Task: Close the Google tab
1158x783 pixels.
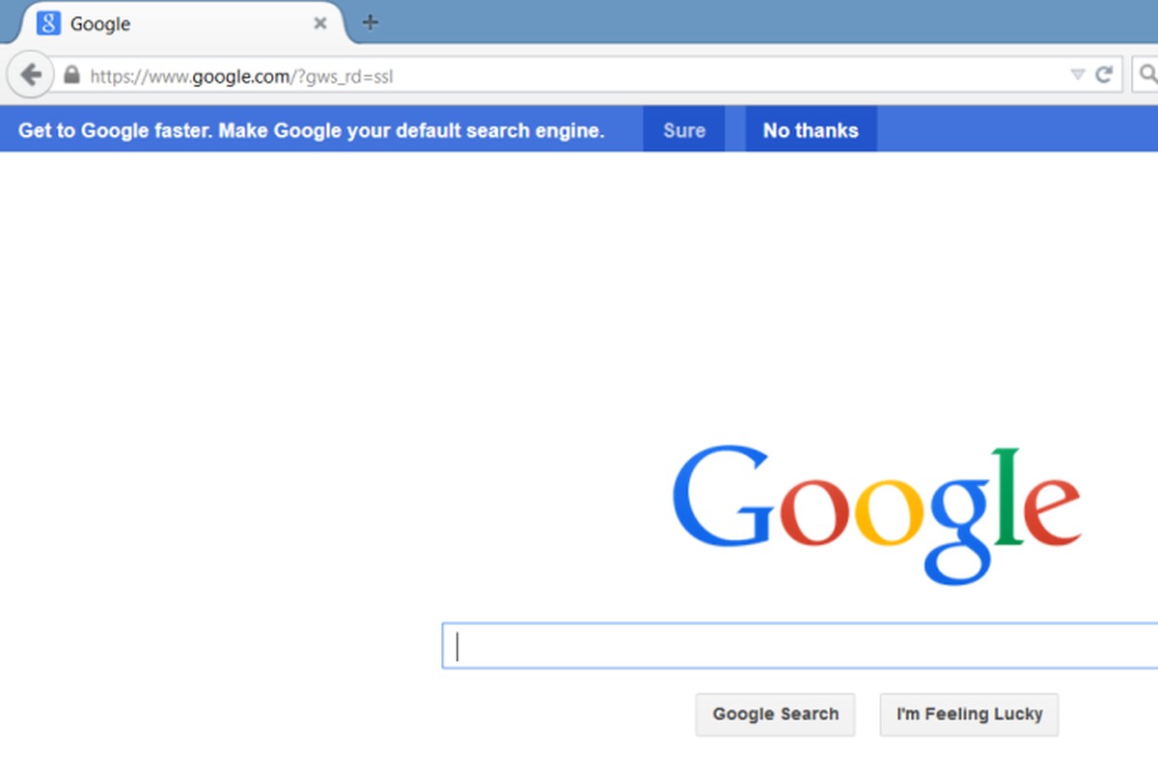Action: pos(320,23)
